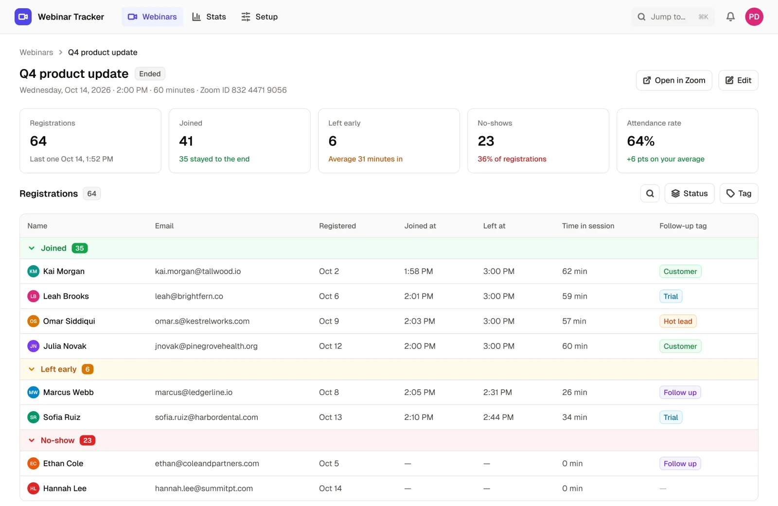Viewport: 778px width, 506px height.
Task: Open the Status filter dropdown
Action: tap(690, 194)
